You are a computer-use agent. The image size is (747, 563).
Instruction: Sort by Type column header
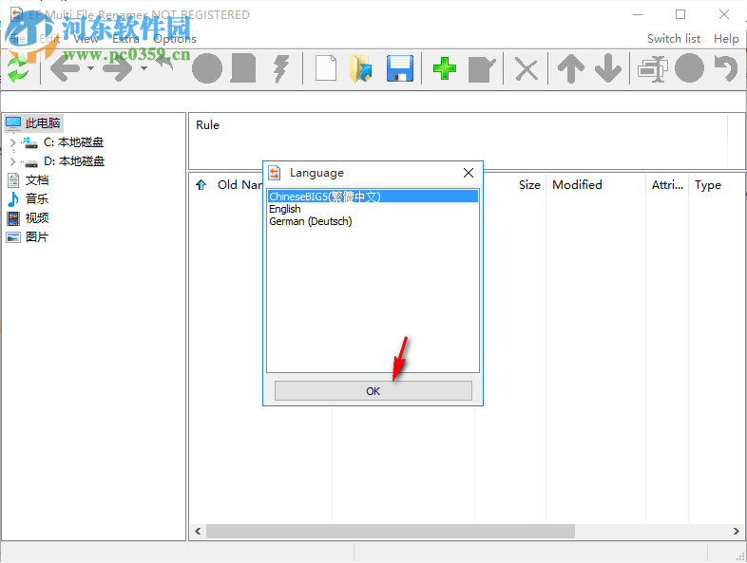tap(707, 184)
